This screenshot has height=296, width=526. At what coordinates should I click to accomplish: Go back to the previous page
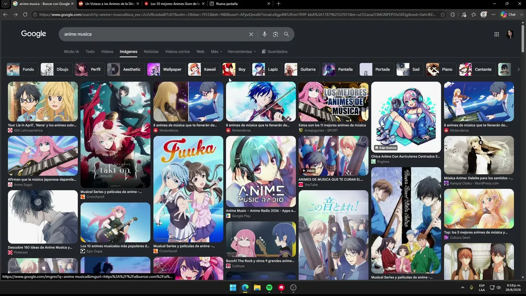pyautogui.click(x=5, y=14)
